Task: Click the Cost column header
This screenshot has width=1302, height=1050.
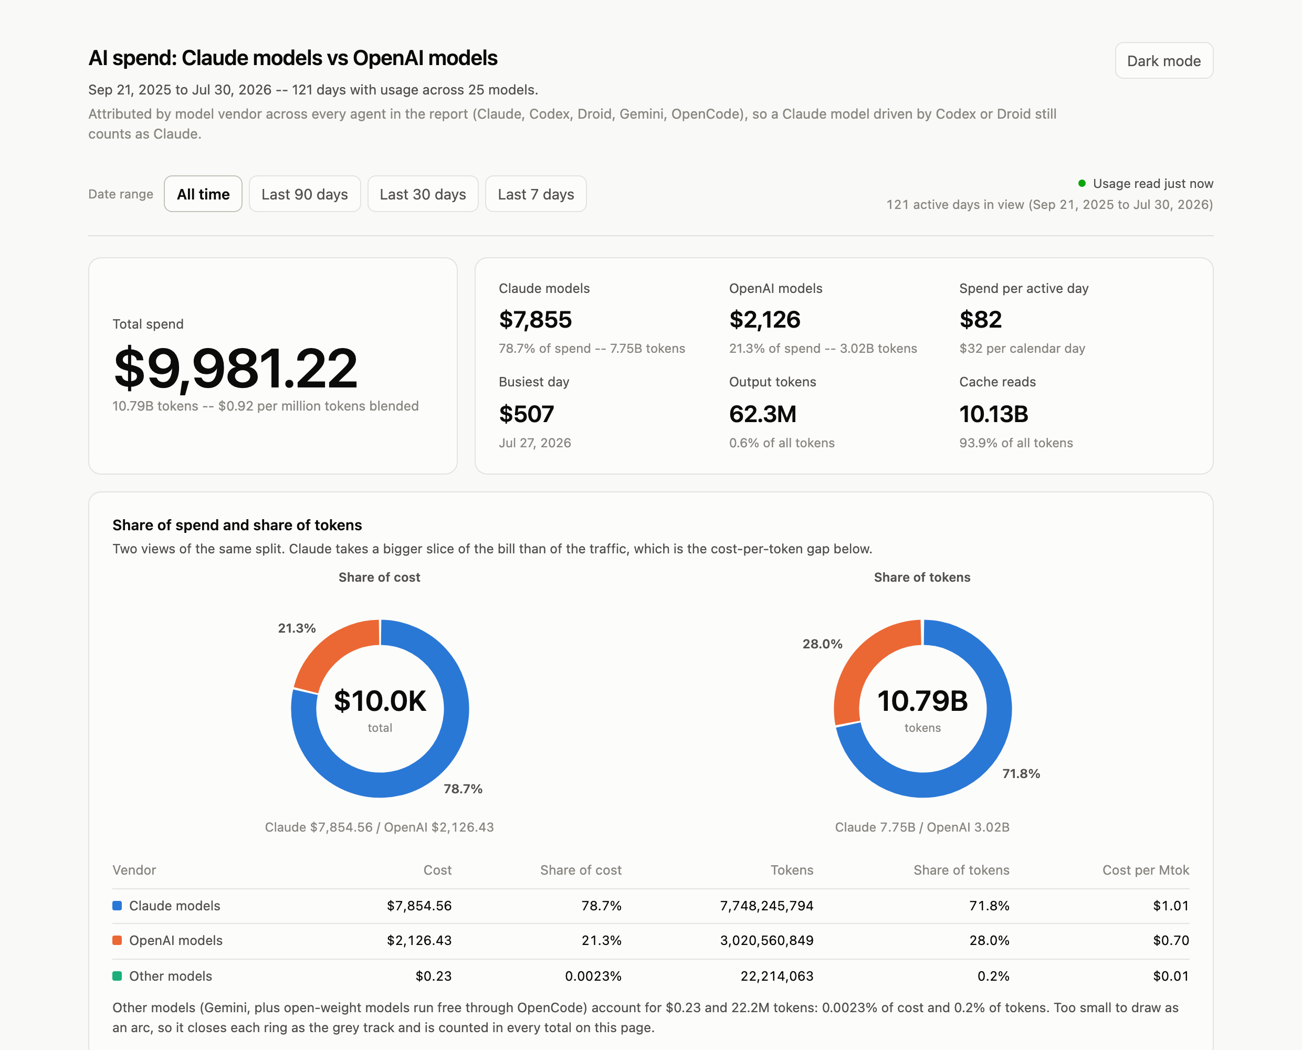Action: click(437, 870)
